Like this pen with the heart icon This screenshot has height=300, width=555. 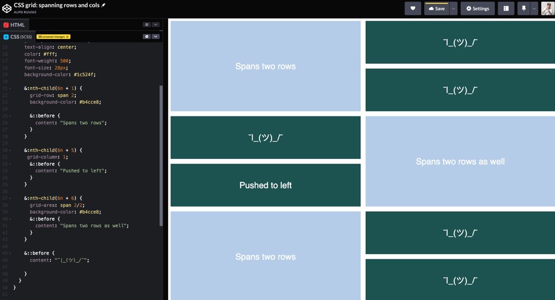(x=413, y=9)
